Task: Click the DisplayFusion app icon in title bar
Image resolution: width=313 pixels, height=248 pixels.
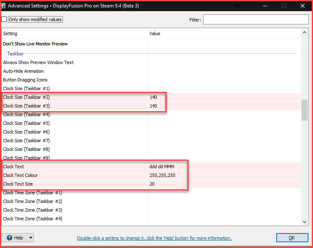Action: click(x=4, y=6)
